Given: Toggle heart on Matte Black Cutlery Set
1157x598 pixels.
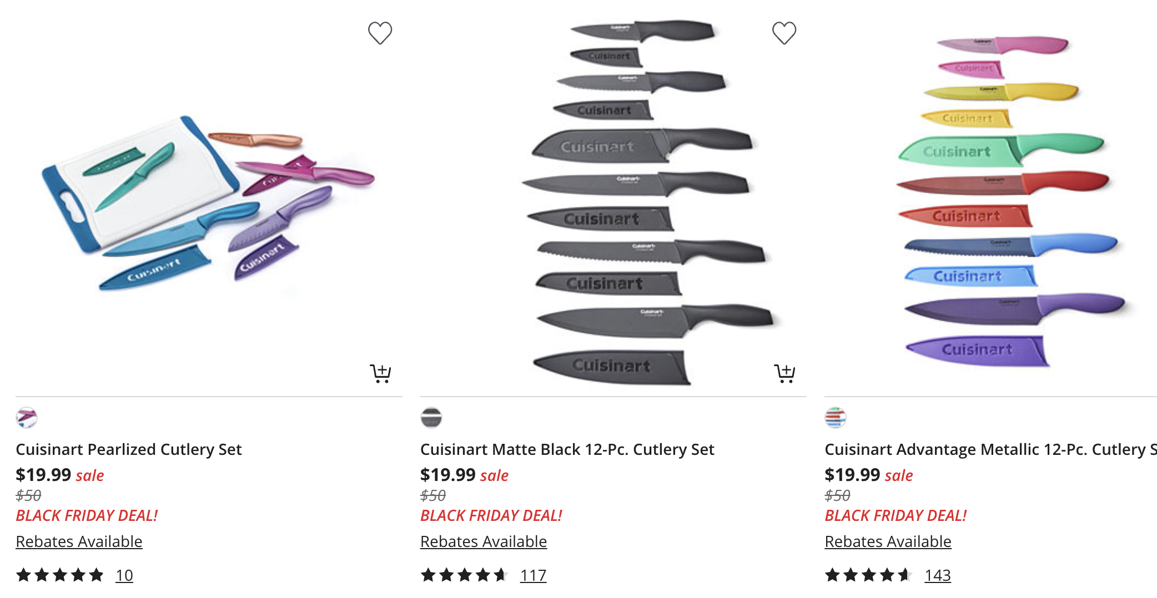Looking at the screenshot, I should click(784, 33).
